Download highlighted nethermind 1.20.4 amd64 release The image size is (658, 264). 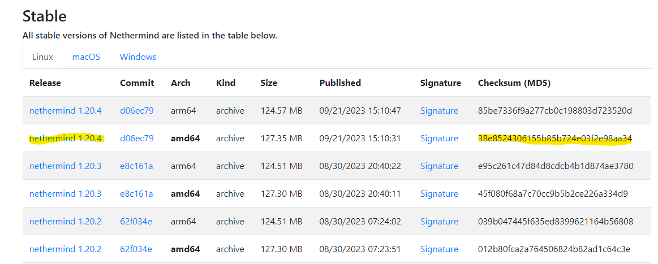(x=65, y=139)
